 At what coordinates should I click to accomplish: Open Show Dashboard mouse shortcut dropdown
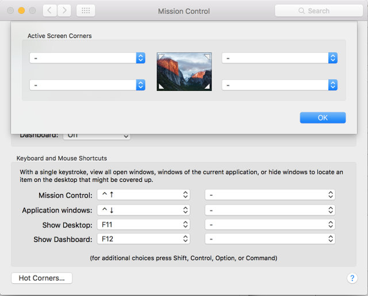(x=270, y=239)
